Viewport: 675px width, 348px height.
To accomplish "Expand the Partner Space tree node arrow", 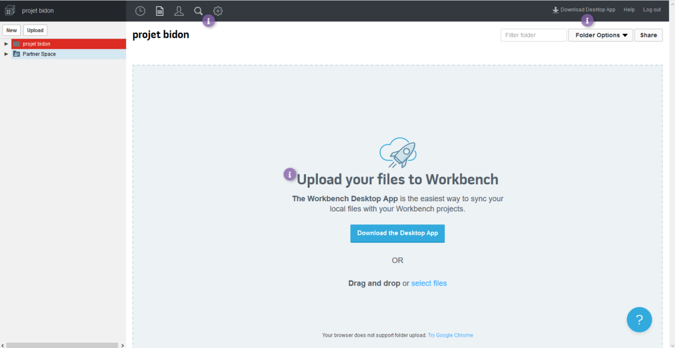I will (x=6, y=54).
